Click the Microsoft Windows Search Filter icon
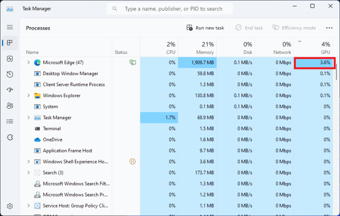 (x=37, y=184)
